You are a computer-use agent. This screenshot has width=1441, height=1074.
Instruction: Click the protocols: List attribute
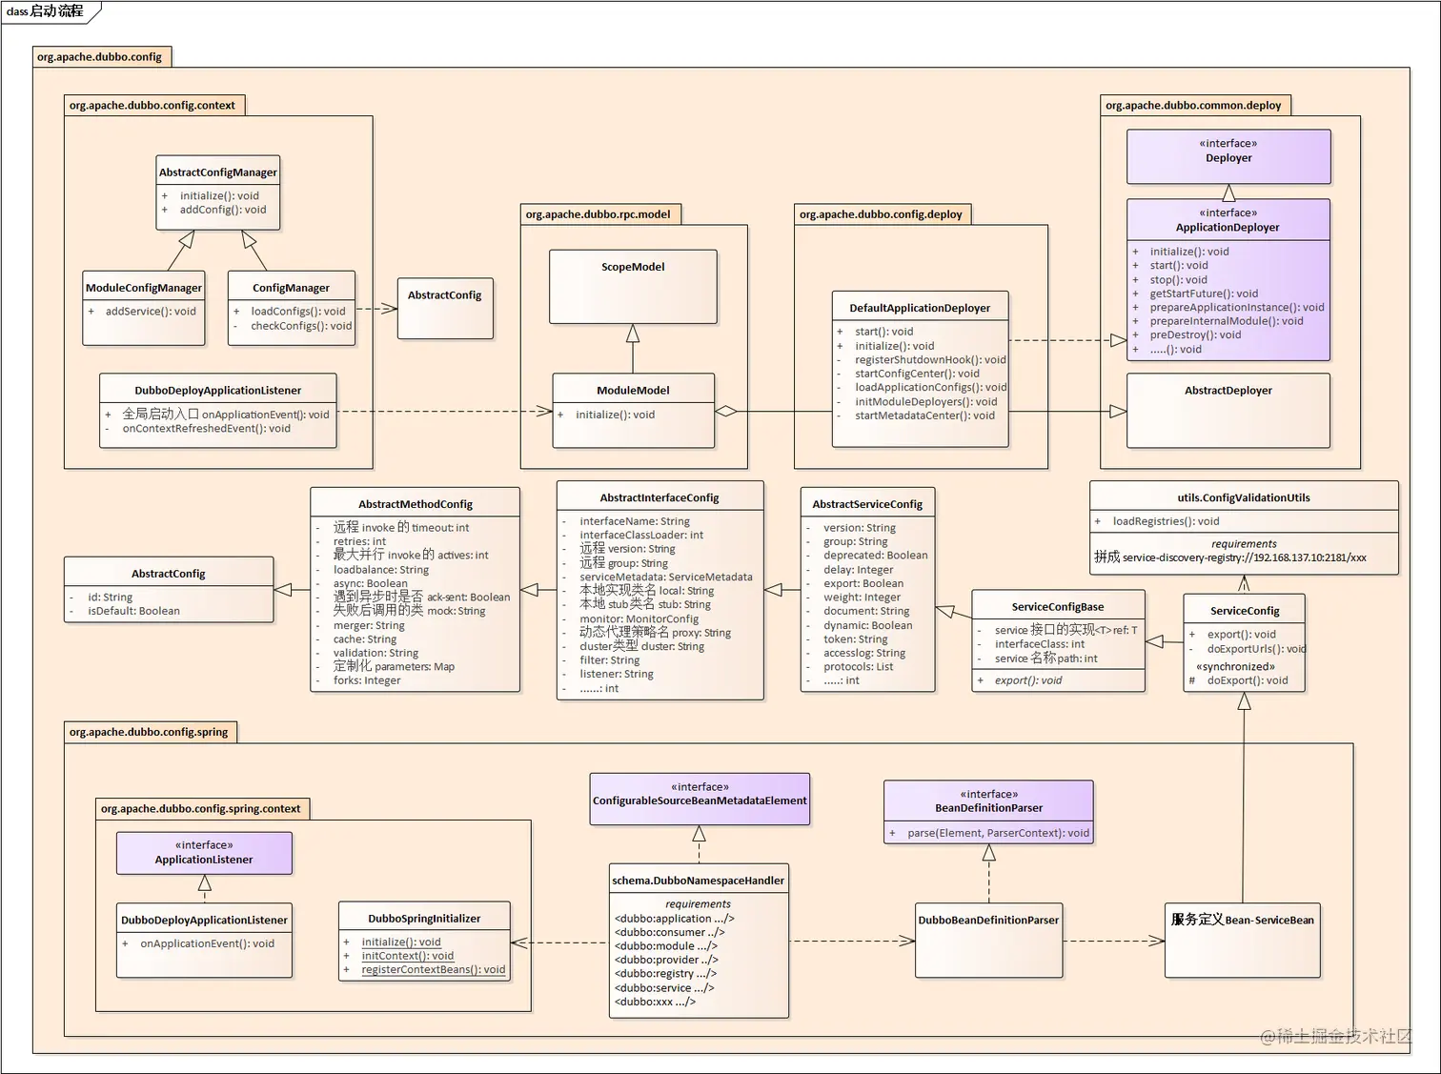(x=859, y=667)
